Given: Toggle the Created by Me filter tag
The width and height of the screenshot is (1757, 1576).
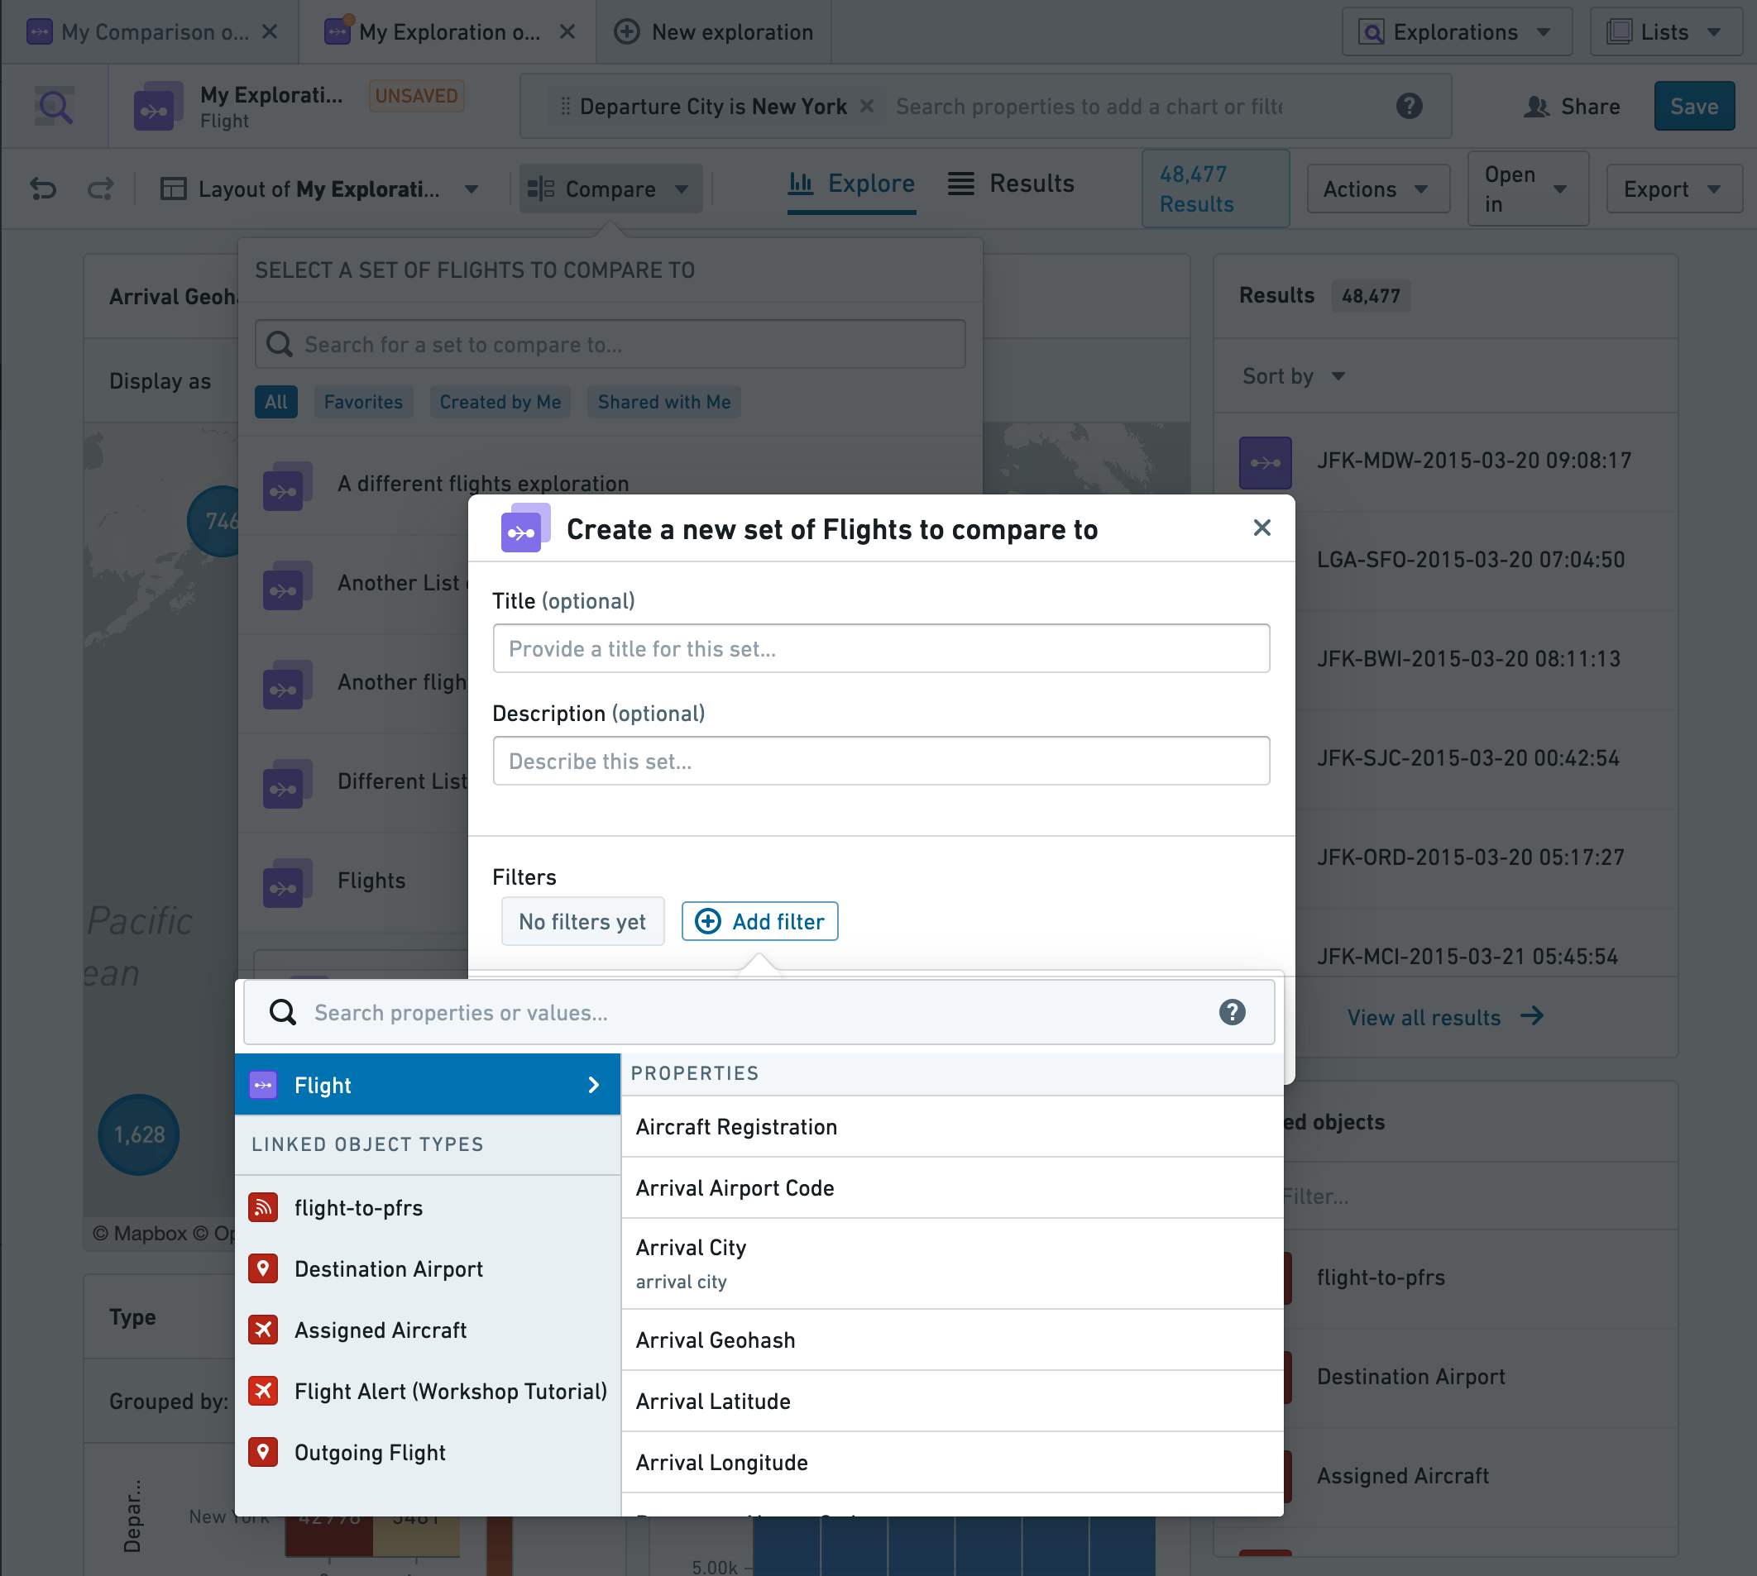Looking at the screenshot, I should (500, 402).
